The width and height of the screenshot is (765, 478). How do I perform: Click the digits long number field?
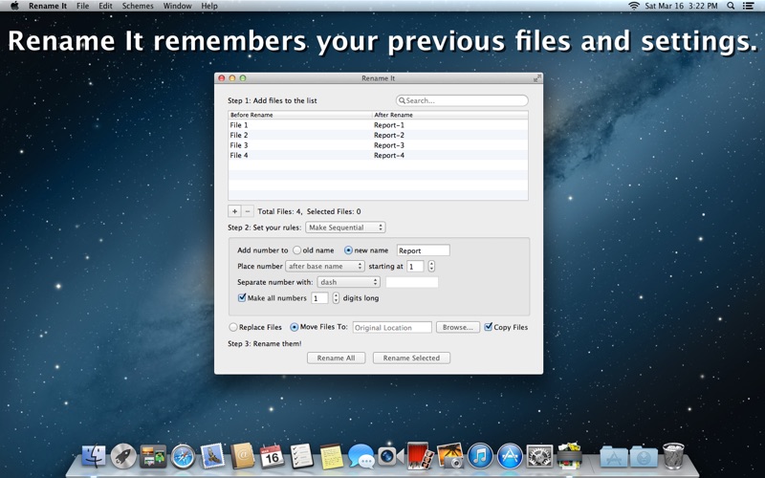click(x=320, y=298)
